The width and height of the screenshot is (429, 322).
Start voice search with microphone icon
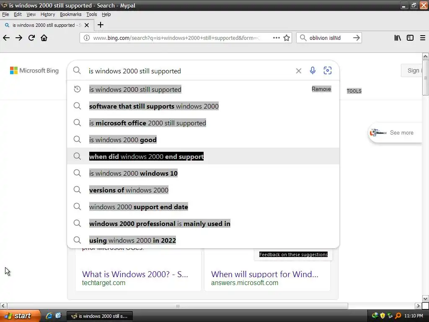point(313,70)
